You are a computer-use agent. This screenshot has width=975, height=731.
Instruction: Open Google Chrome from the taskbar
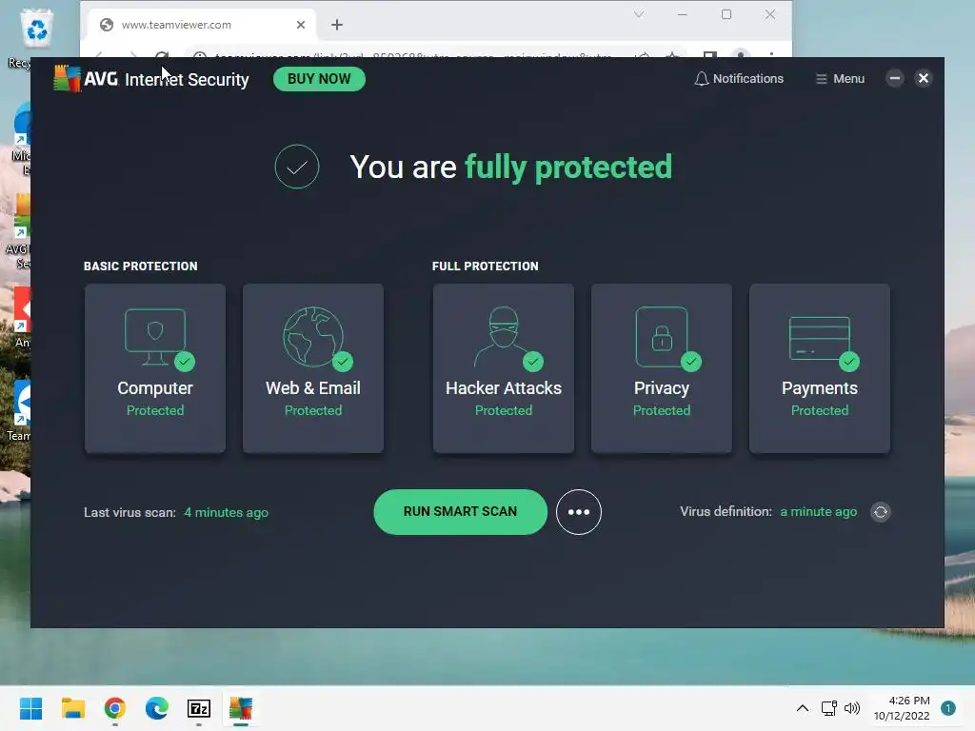(115, 708)
